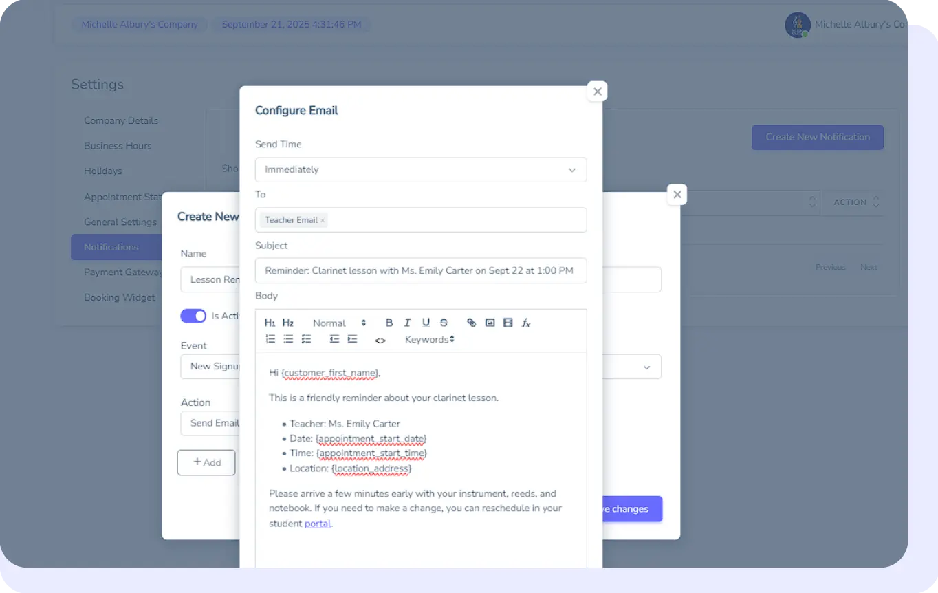Apply bold formatting in email body
This screenshot has height=593, width=938.
tap(389, 323)
